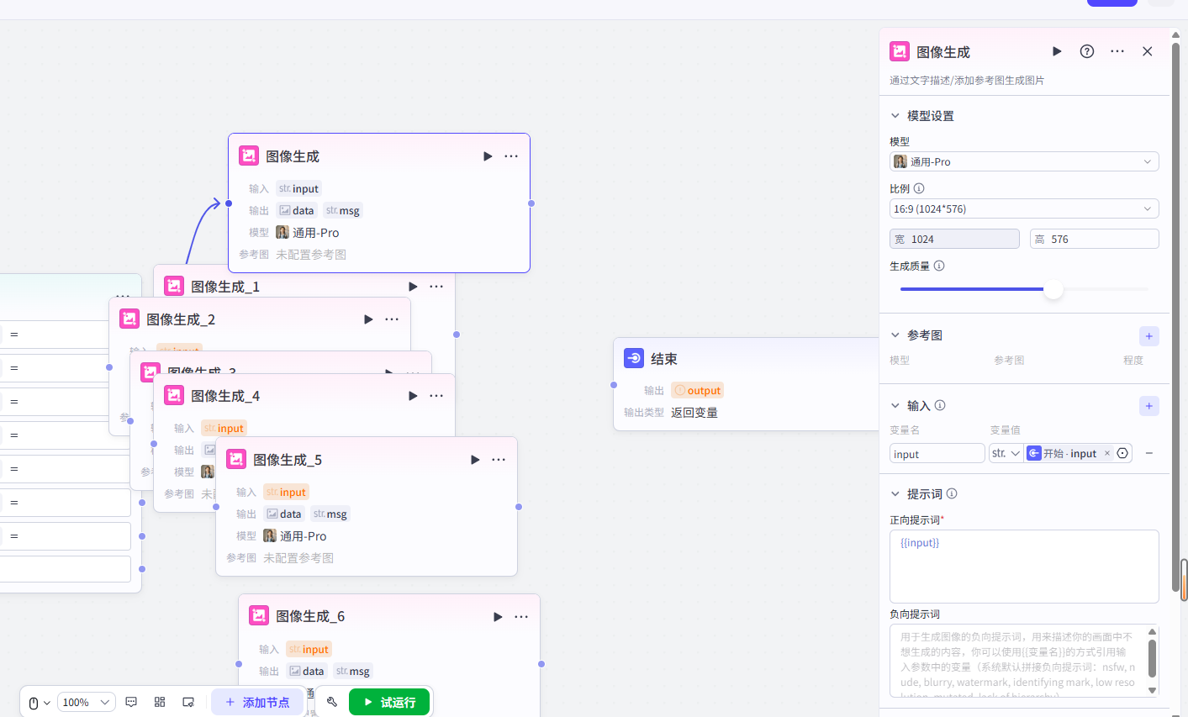This screenshot has width=1188, height=717.
Task: Open variable selector target icon
Action: [1122, 453]
